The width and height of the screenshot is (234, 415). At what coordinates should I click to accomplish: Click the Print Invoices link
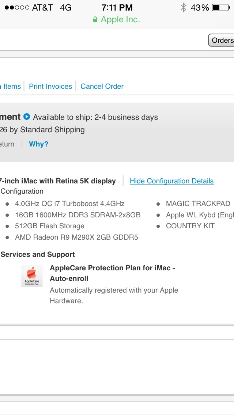click(50, 86)
